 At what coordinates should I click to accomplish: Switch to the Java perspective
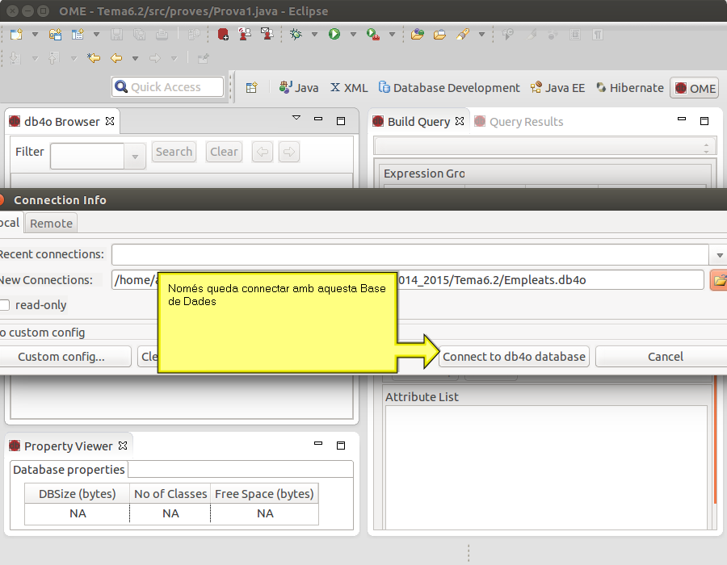click(299, 87)
